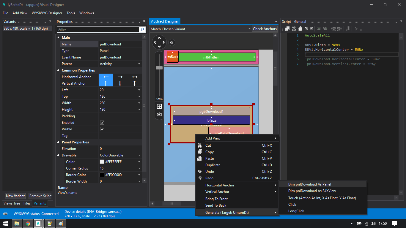Click the Undo icon in script toolbar

coord(306,29)
